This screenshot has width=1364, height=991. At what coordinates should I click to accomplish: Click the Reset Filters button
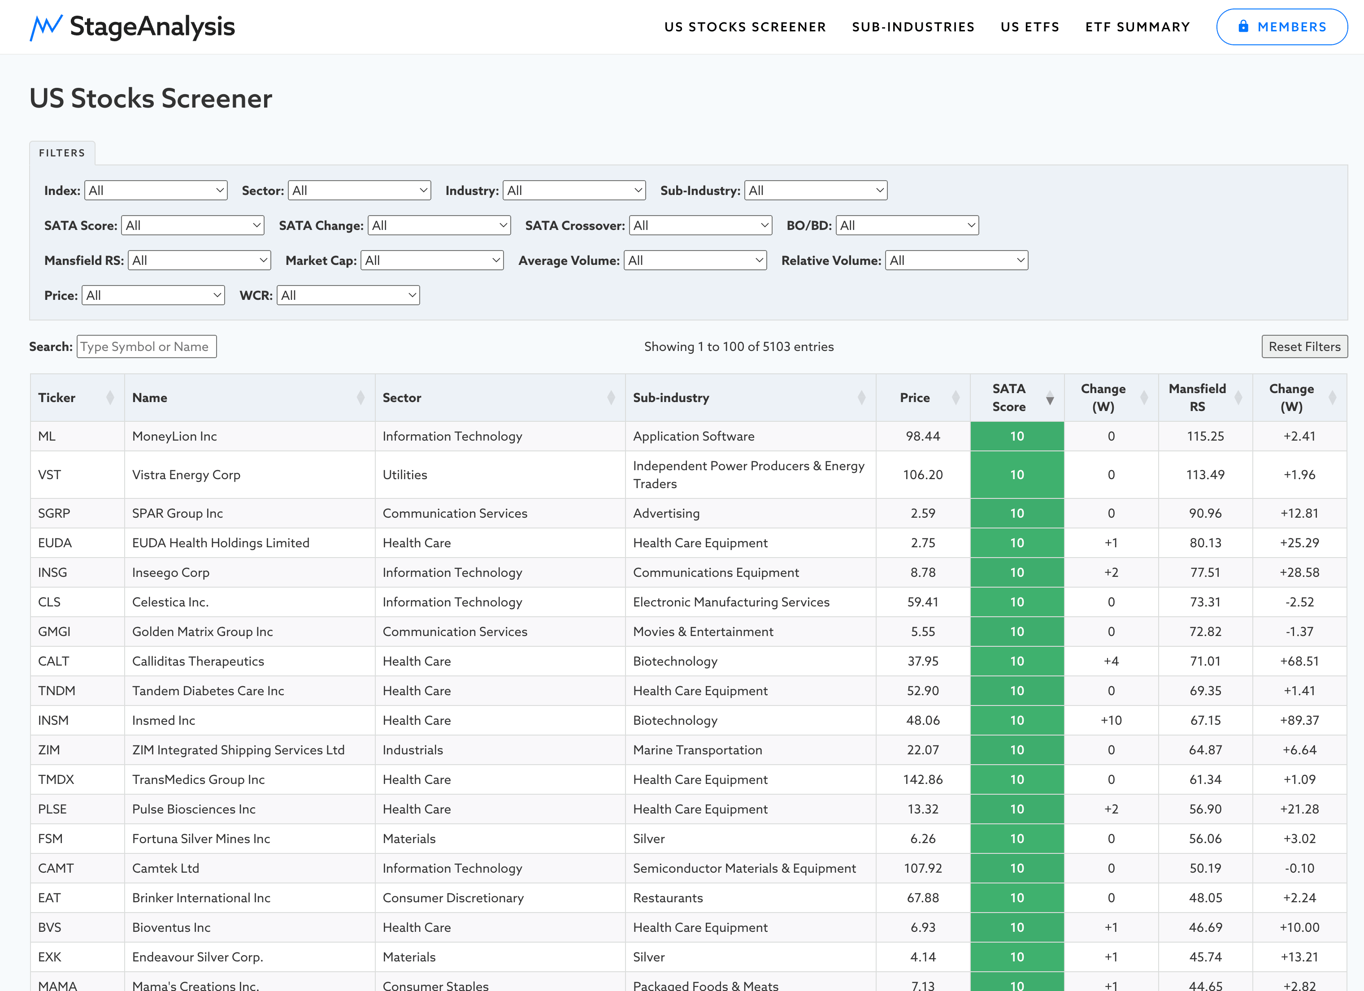pyautogui.click(x=1304, y=346)
